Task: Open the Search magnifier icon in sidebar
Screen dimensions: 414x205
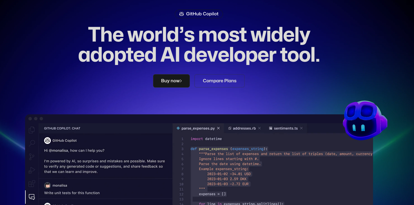Action: pyautogui.click(x=32, y=143)
